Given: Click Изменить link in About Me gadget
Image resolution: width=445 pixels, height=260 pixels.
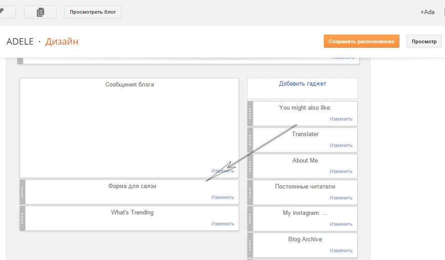Looking at the screenshot, I should pos(341,172).
